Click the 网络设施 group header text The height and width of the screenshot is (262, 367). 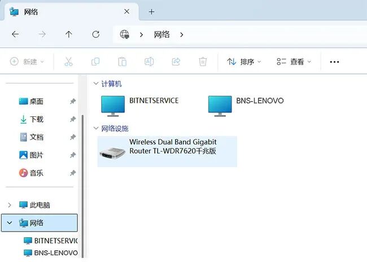click(x=115, y=128)
